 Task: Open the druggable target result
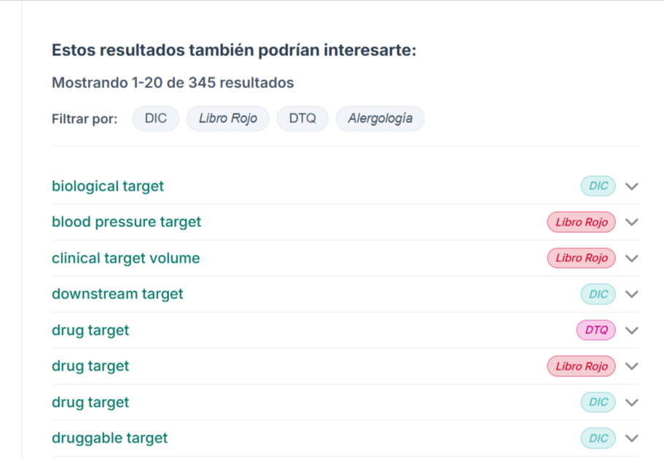[109, 438]
